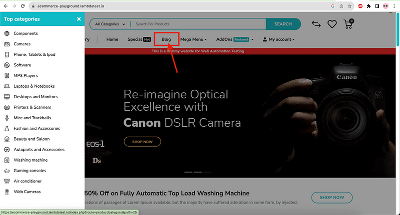Open the MP3 Players link

(25, 75)
